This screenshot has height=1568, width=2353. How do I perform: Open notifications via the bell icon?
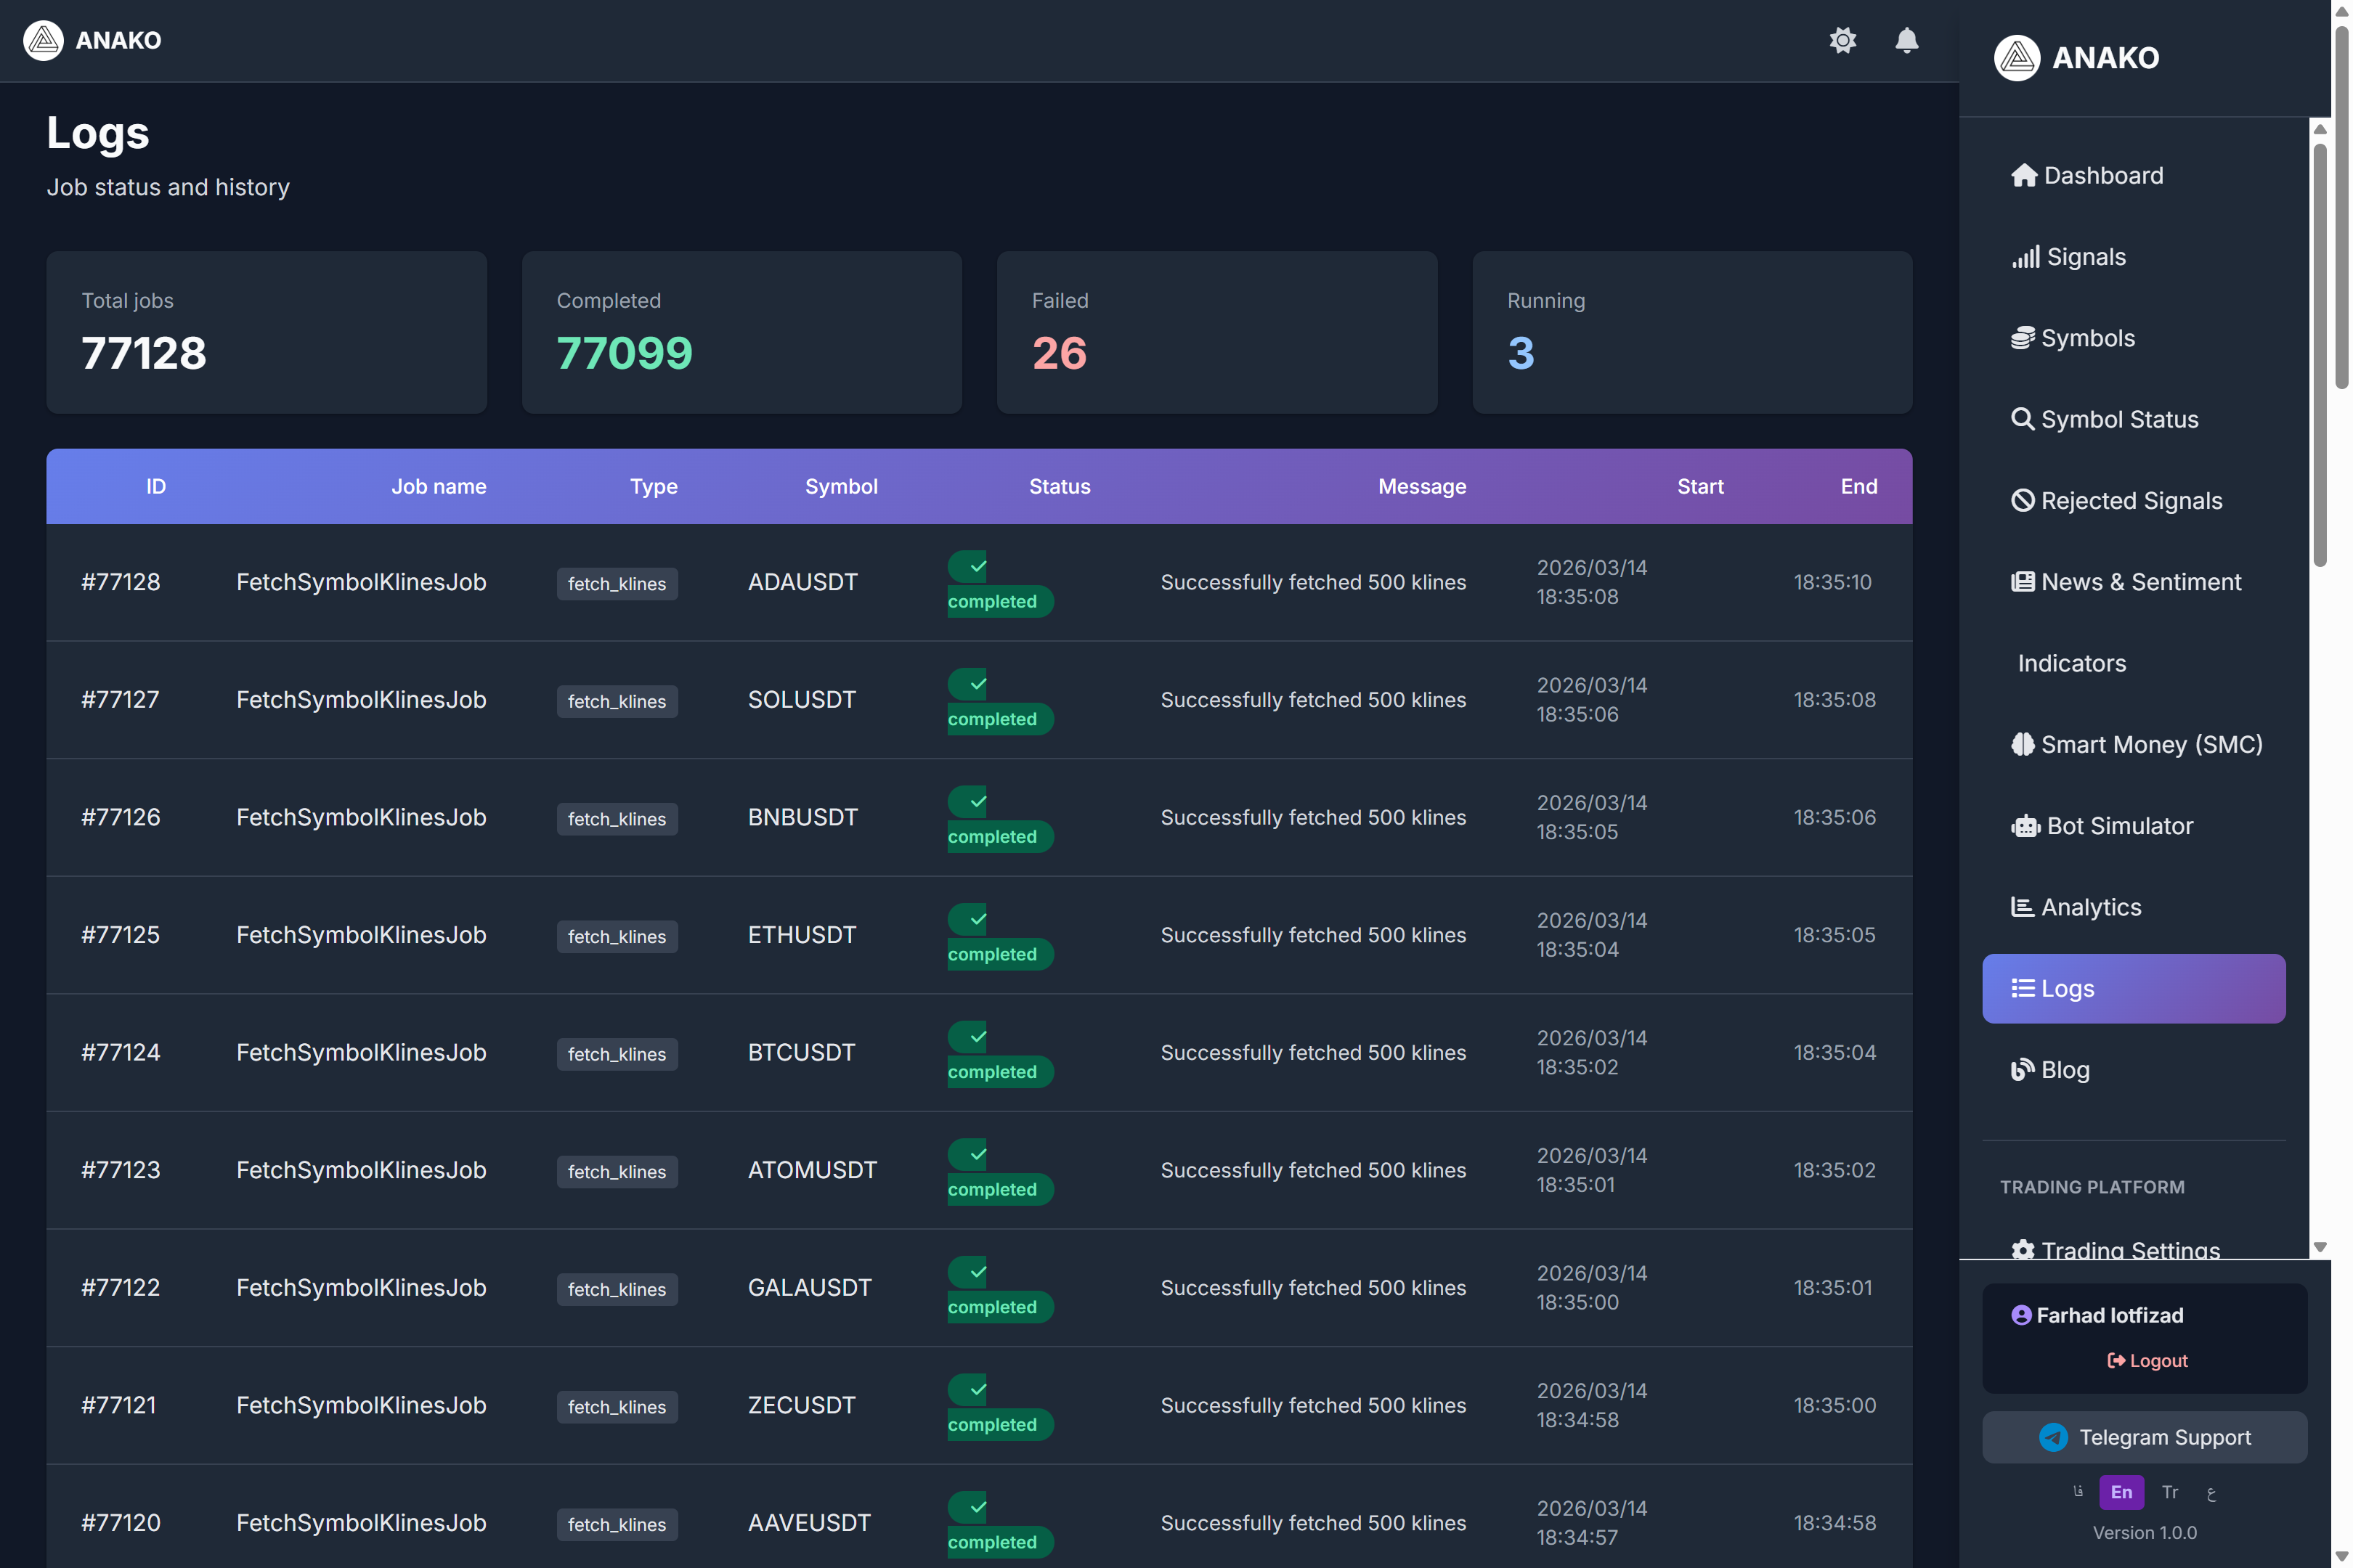click(1906, 41)
